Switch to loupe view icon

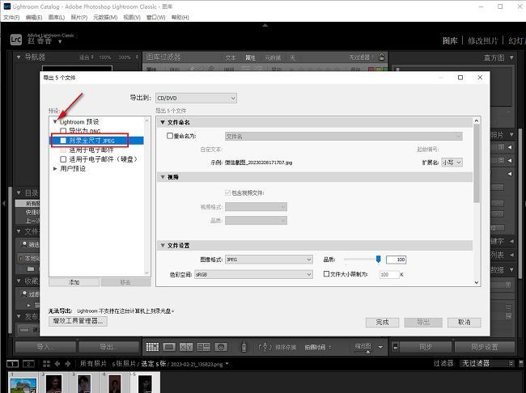click(168, 347)
